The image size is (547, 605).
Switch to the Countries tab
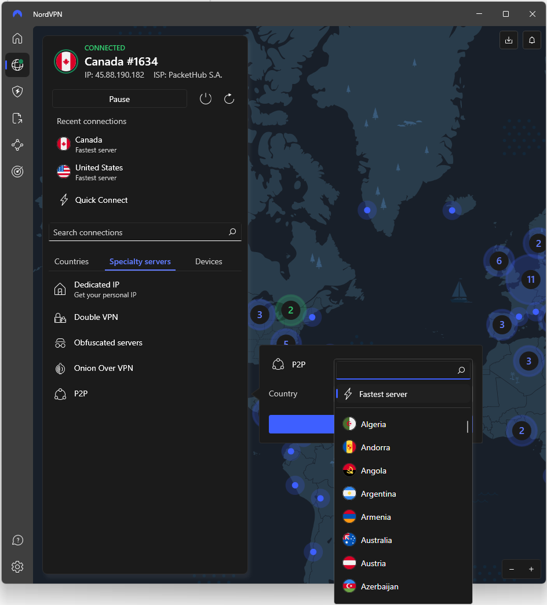(71, 261)
